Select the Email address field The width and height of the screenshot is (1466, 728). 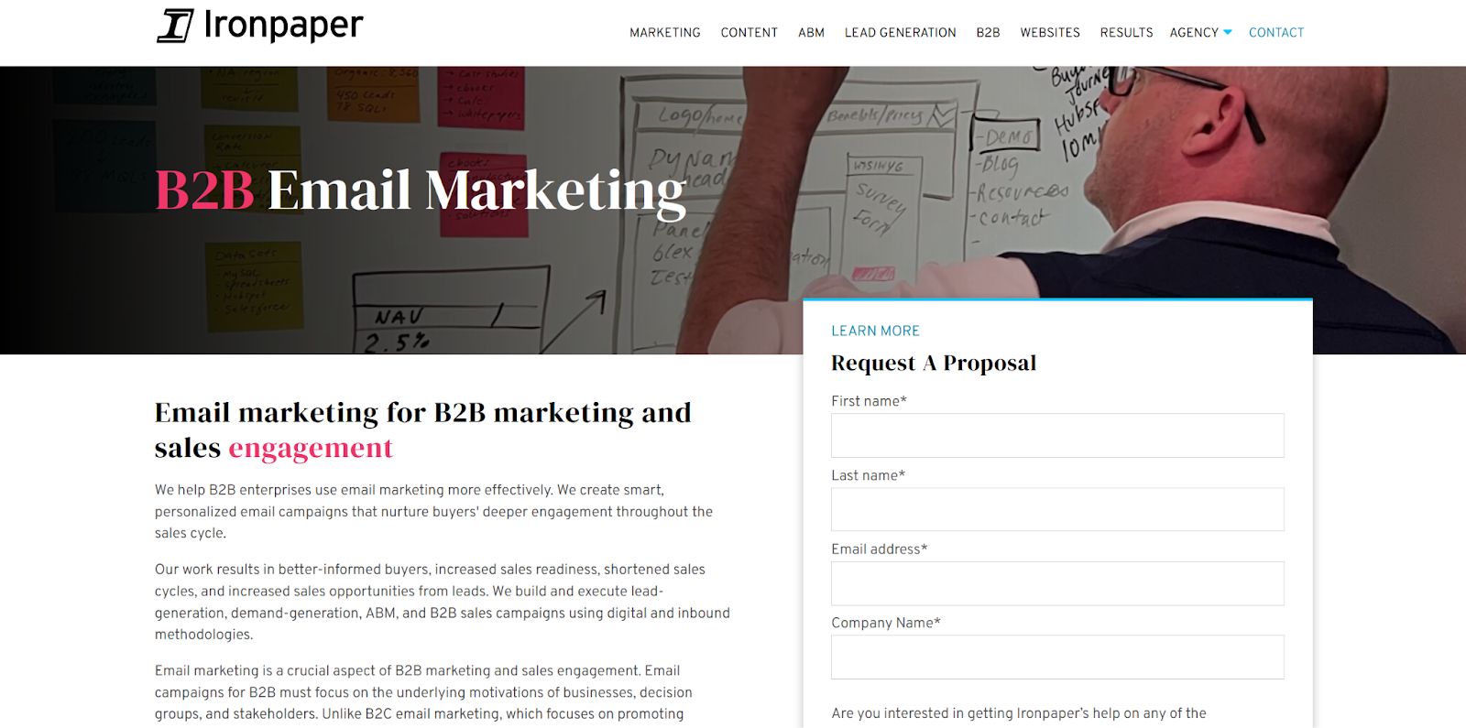point(1057,583)
